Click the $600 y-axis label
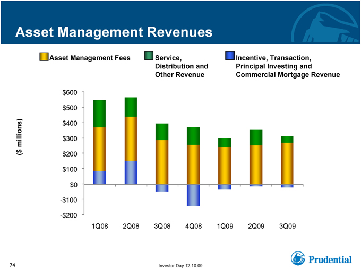The width and height of the screenshot is (361, 269). (70, 92)
